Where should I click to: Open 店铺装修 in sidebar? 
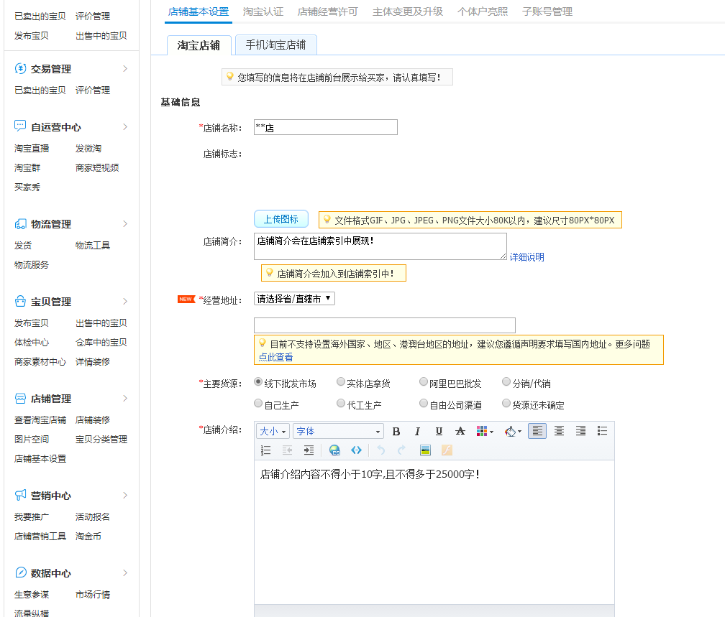pyautogui.click(x=93, y=419)
